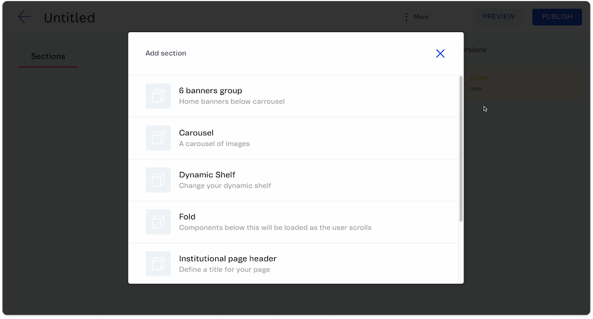593x319 pixels.
Task: Click 'A carousel of images' description
Action: coord(214,143)
